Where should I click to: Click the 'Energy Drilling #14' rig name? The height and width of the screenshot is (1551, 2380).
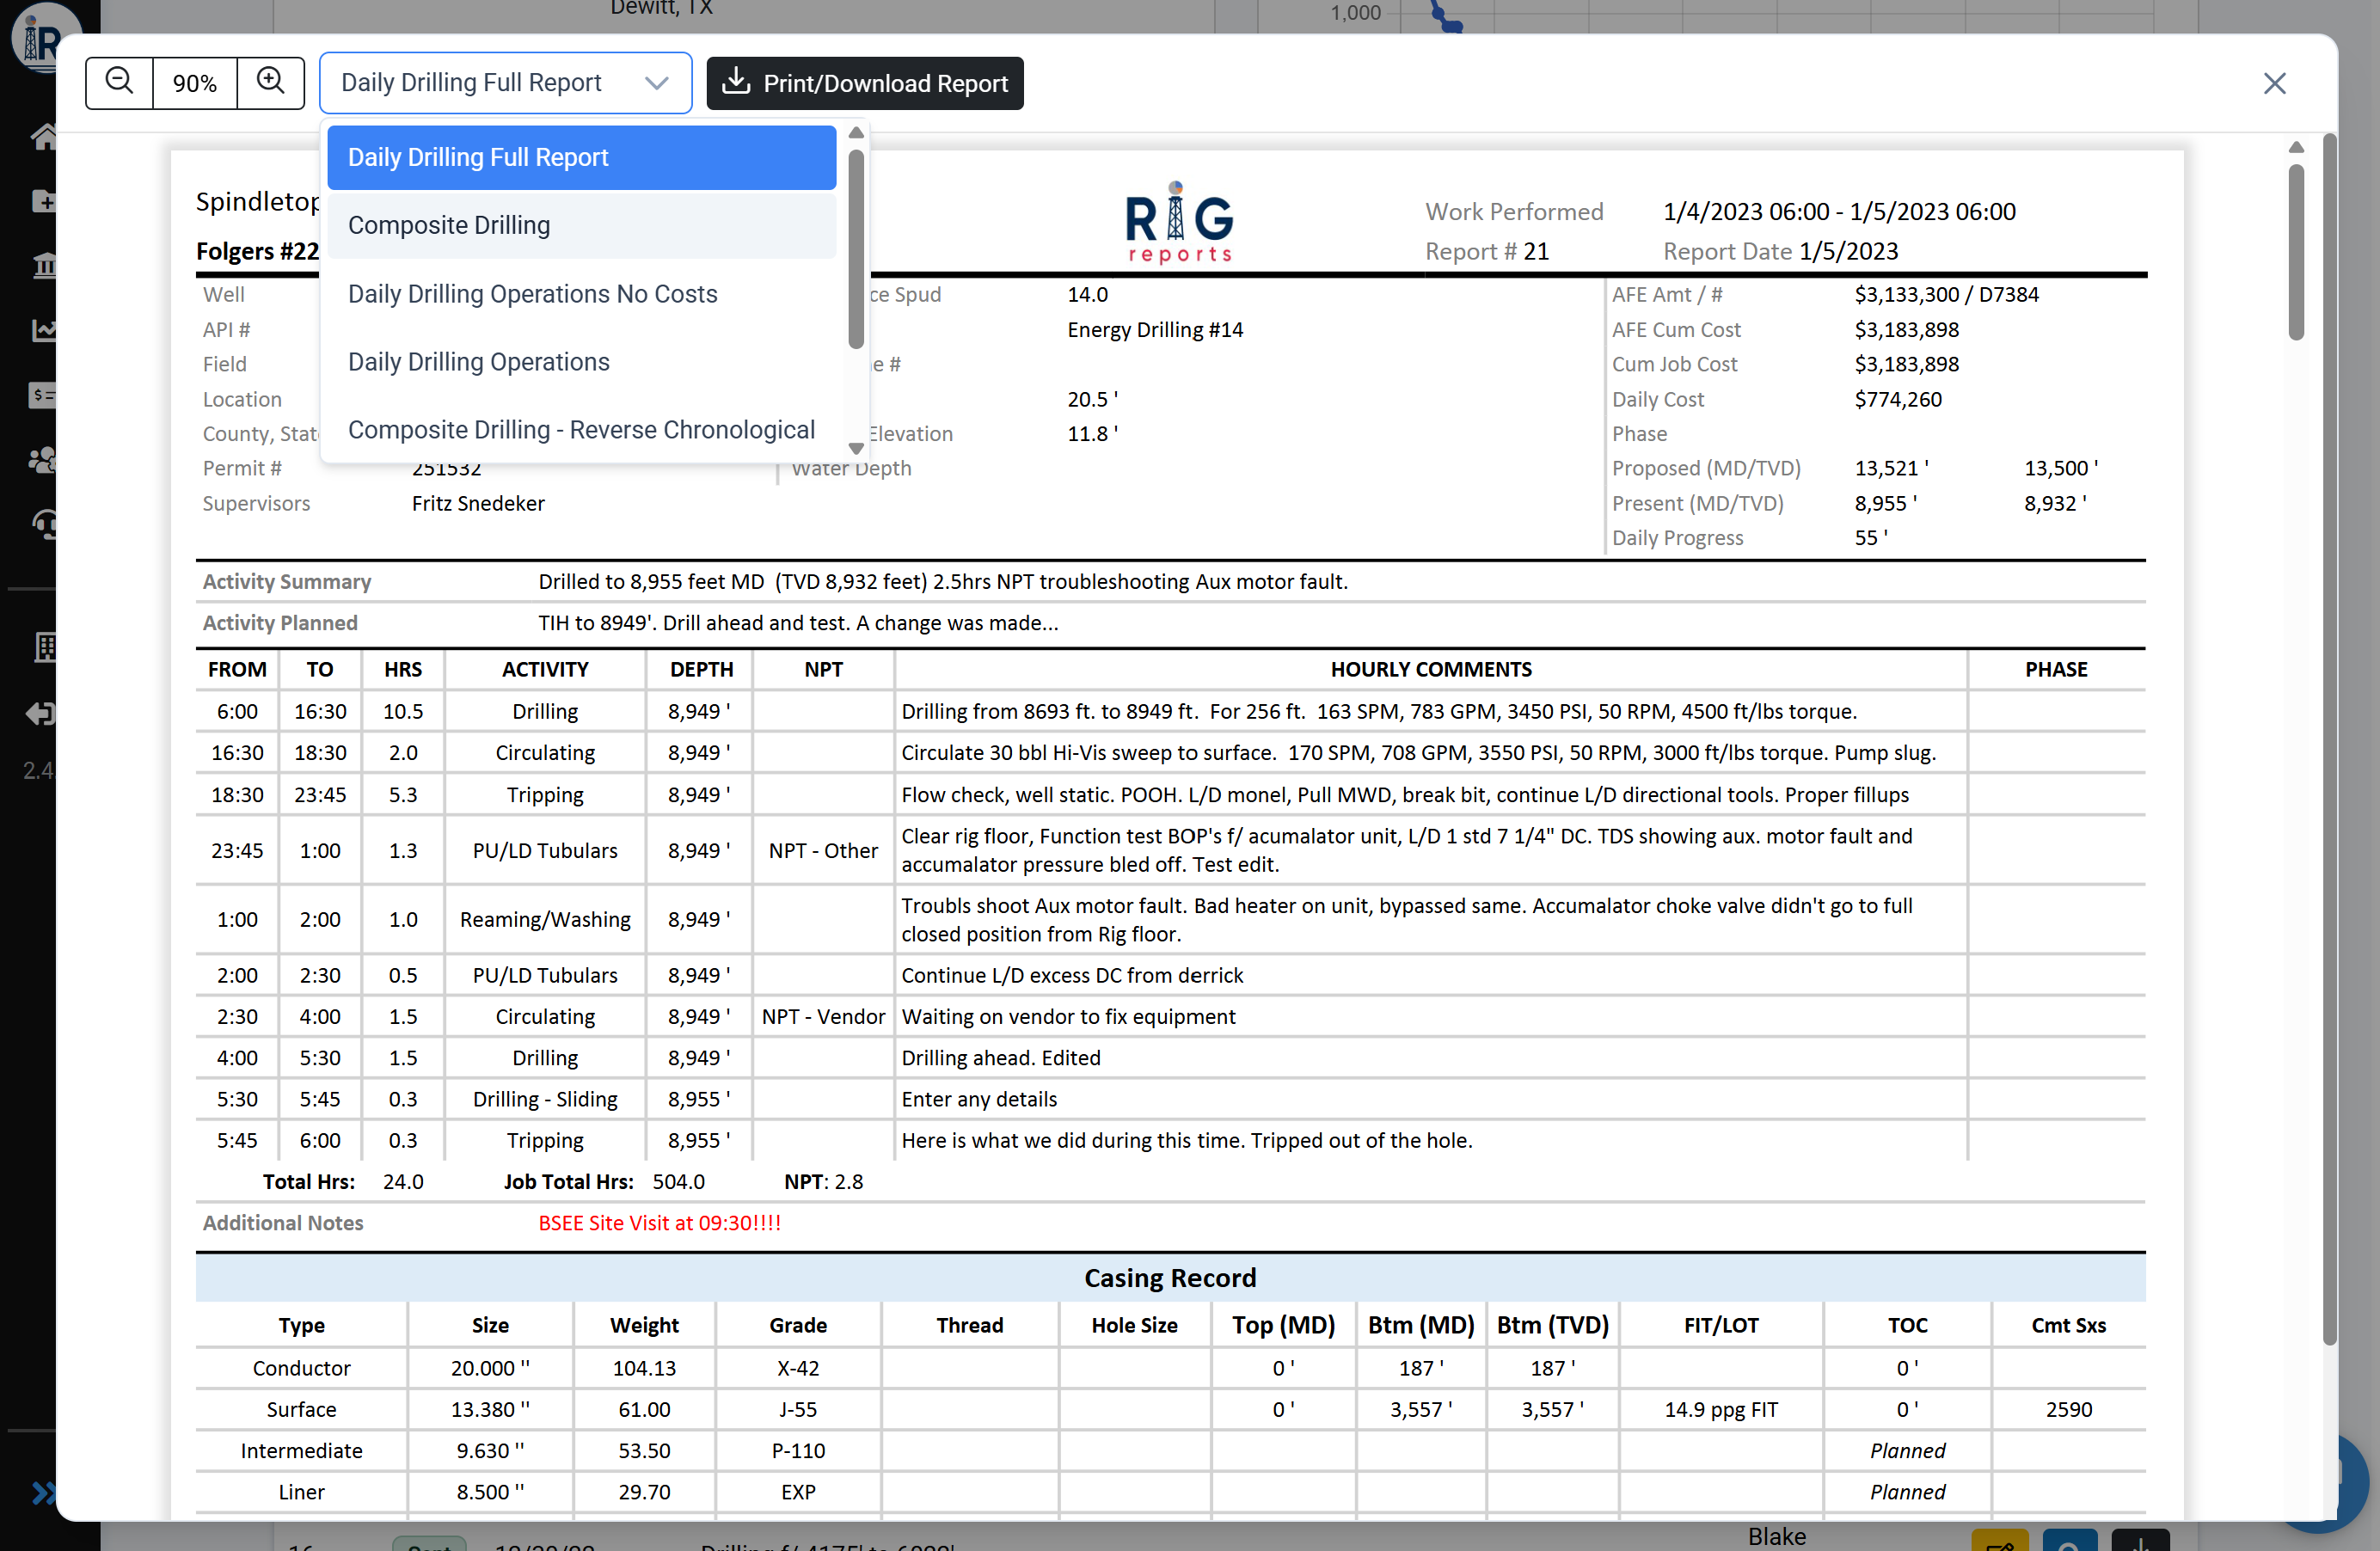[x=1155, y=330]
